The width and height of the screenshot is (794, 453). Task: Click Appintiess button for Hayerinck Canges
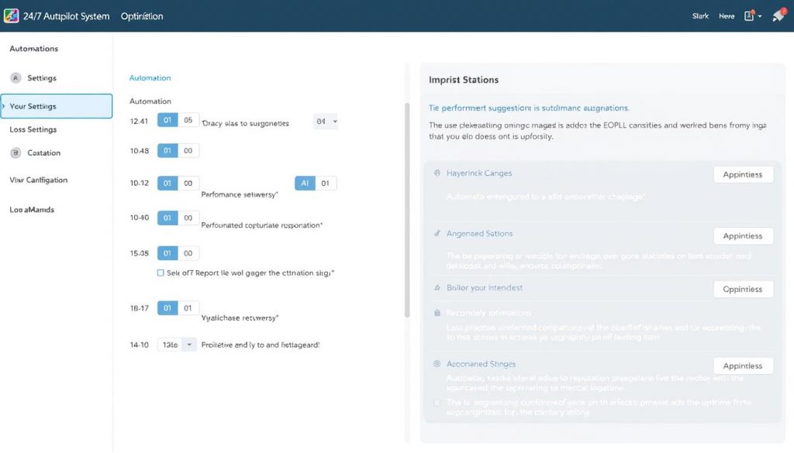[742, 175]
